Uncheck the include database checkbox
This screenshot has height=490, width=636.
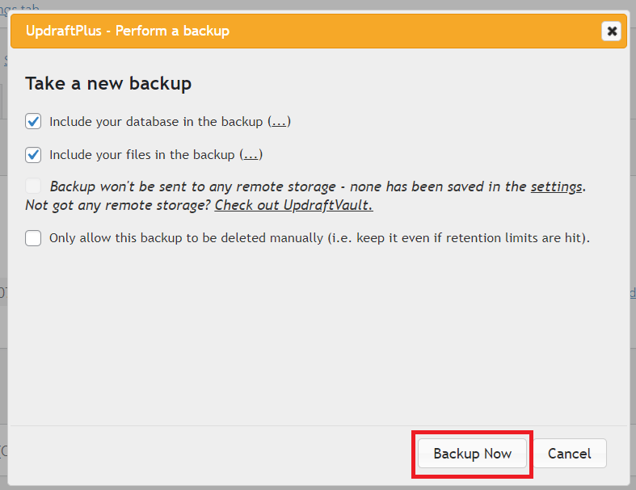coord(33,122)
